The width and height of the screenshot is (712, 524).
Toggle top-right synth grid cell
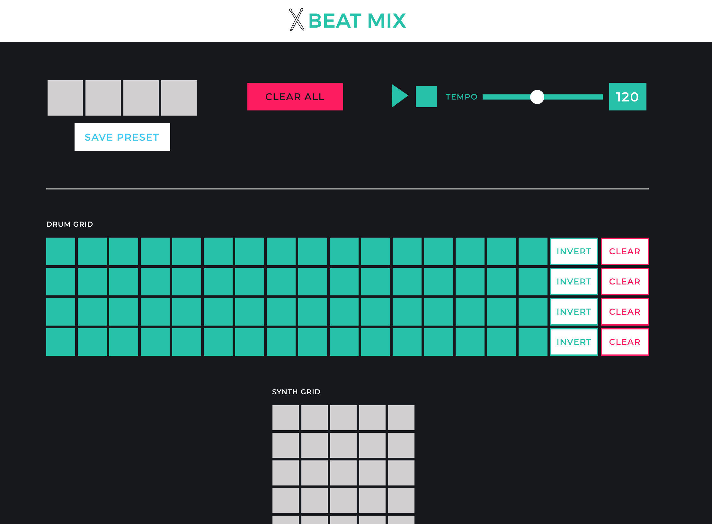(x=401, y=418)
